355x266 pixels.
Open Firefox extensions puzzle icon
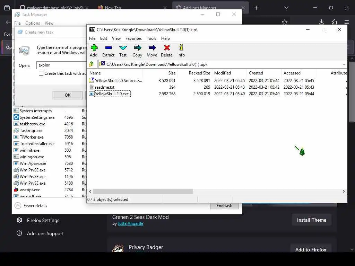click(334, 22)
